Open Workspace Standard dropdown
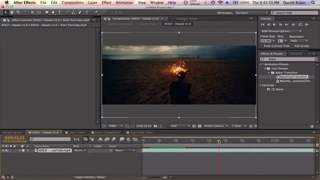The image size is (320, 180). click(x=251, y=13)
